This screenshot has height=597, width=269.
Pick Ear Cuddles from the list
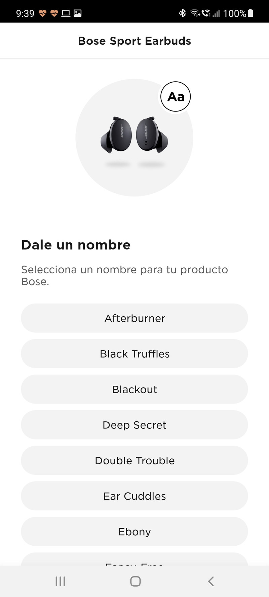click(134, 496)
